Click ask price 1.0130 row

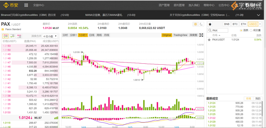(x=30, y=112)
